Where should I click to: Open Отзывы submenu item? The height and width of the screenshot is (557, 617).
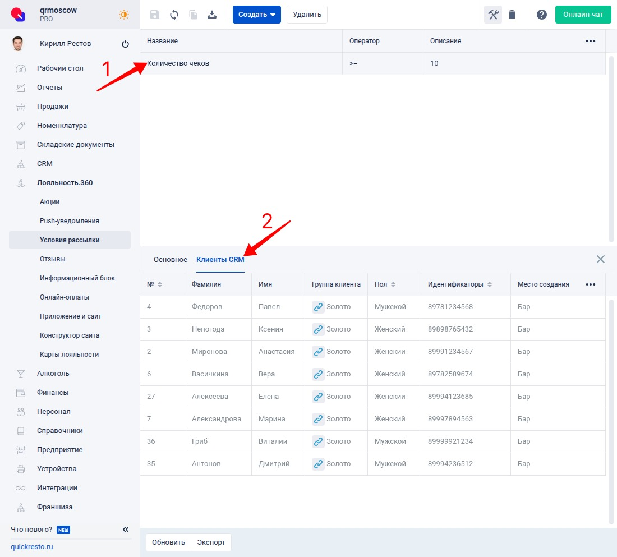pos(52,259)
